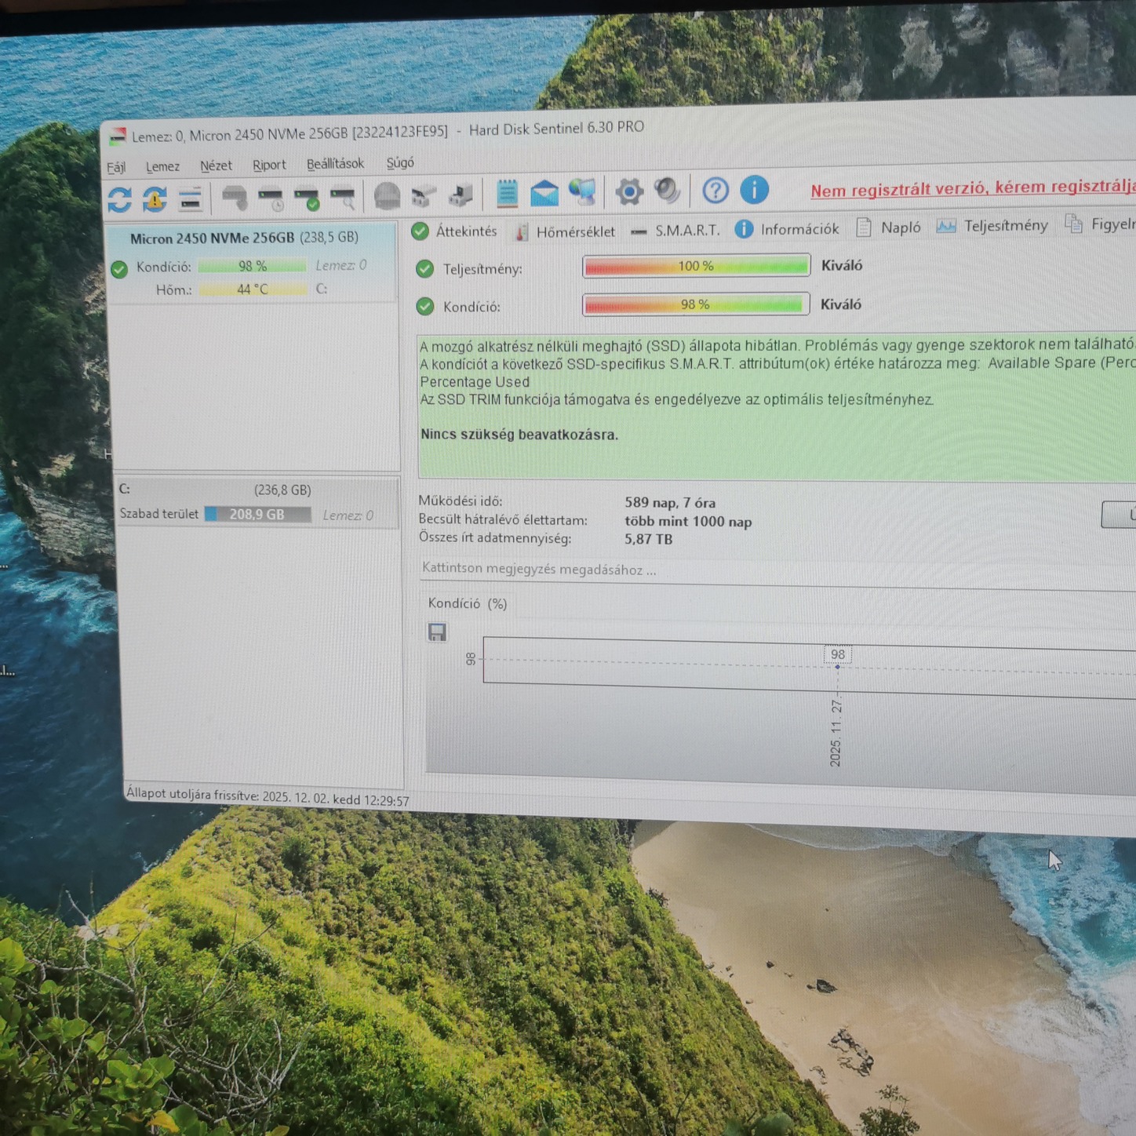Click the 'Becsült hátralévő élettartam:' label
Screen dimensions: 1136x1136
(503, 519)
